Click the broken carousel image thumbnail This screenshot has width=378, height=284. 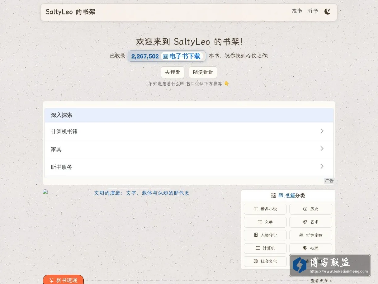point(45,192)
